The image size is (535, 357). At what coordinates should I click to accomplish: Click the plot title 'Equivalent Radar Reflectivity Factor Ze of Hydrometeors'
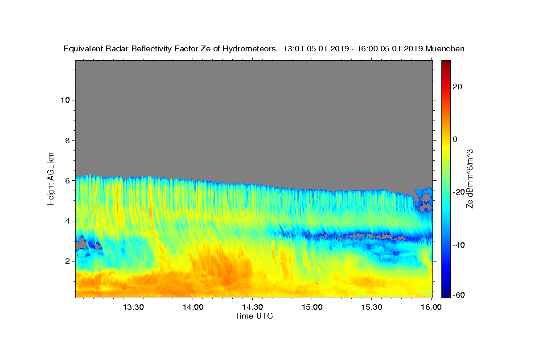(170, 49)
